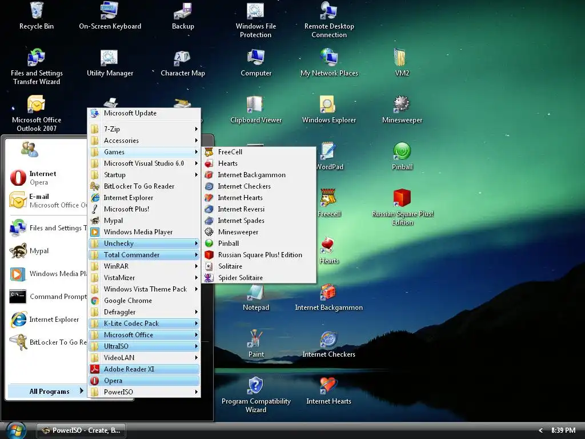Select the VM2 folder icon

coord(402,63)
